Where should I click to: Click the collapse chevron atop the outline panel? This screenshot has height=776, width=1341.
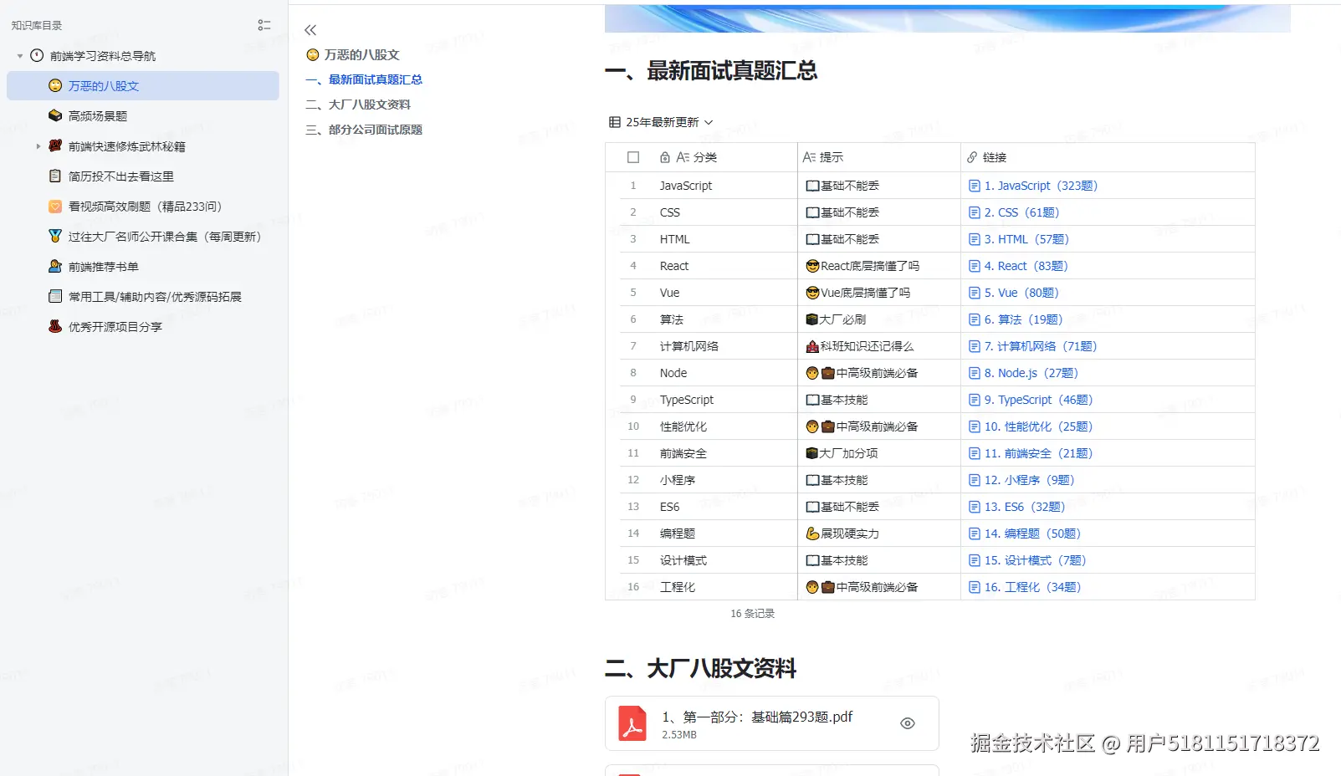pyautogui.click(x=310, y=29)
